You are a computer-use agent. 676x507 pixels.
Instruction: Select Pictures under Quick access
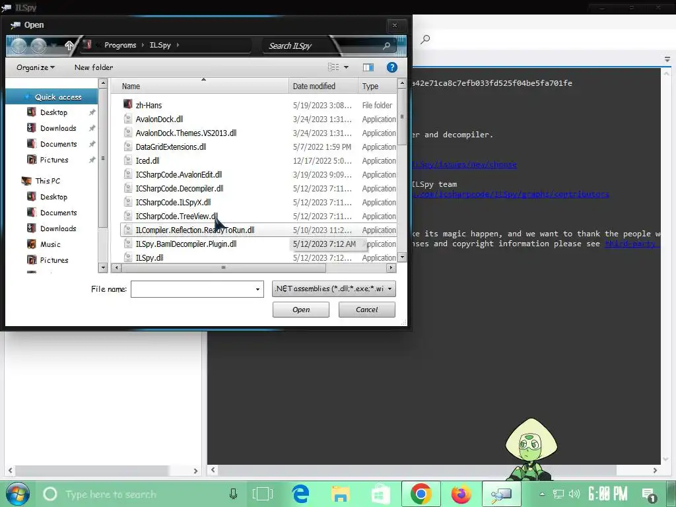(54, 160)
